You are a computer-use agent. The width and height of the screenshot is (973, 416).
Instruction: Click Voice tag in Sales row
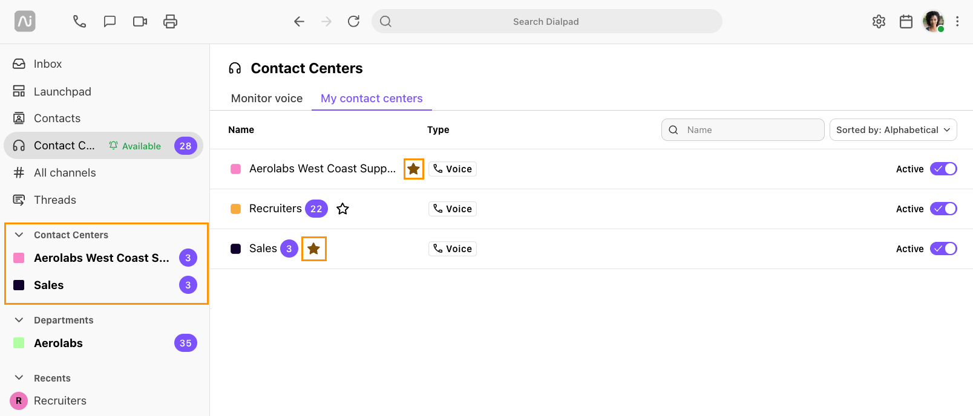click(x=453, y=249)
